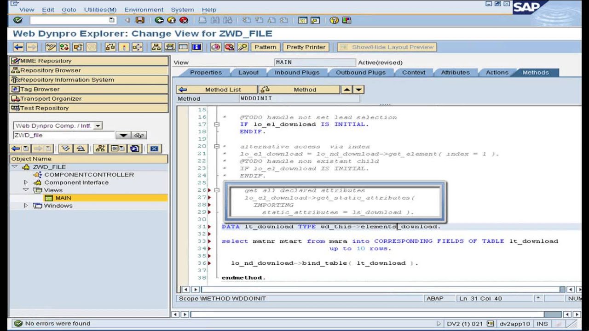Open the View menu
This screenshot has height=331, width=589.
point(27,9)
